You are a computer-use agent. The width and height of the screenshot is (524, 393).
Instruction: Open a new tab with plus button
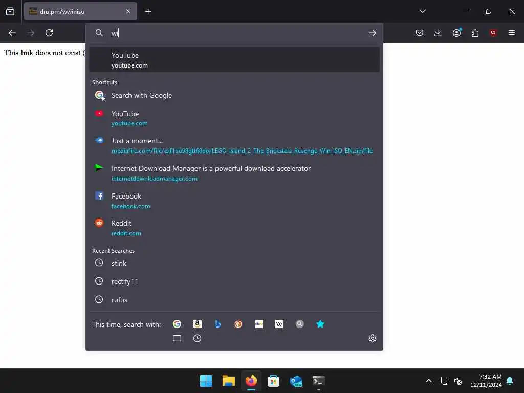pos(148,12)
